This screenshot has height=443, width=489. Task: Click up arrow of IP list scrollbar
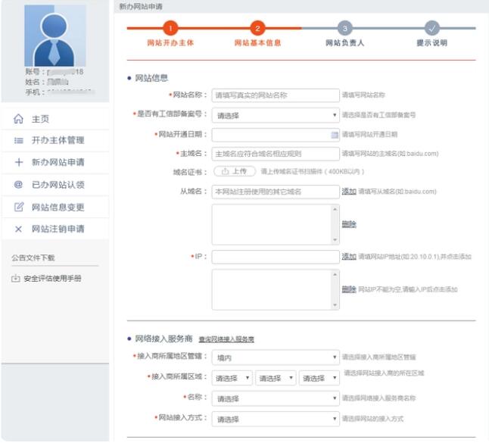click(335, 274)
